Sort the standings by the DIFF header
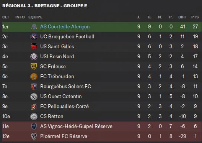This screenshot has width=202, height=143. pyautogui.click(x=182, y=17)
